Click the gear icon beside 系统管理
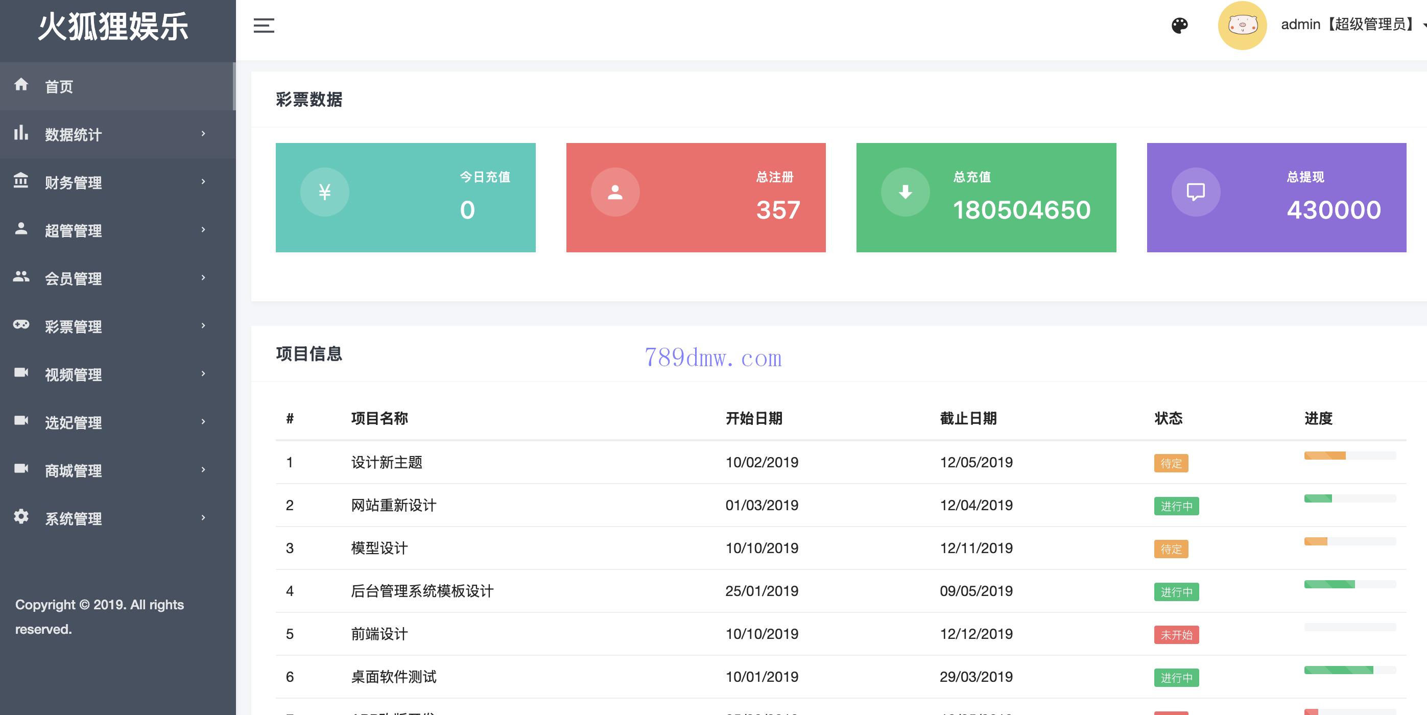The height and width of the screenshot is (715, 1427). pyautogui.click(x=21, y=517)
